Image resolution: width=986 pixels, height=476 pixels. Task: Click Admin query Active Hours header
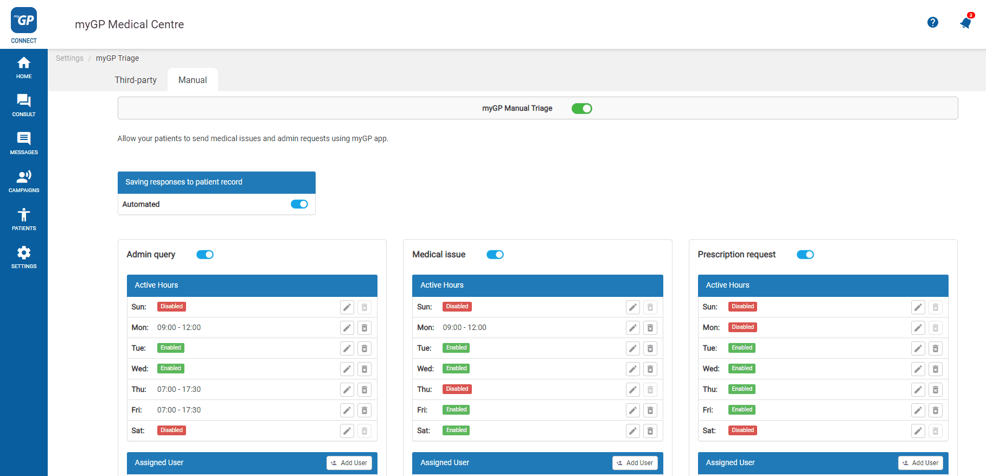252,285
